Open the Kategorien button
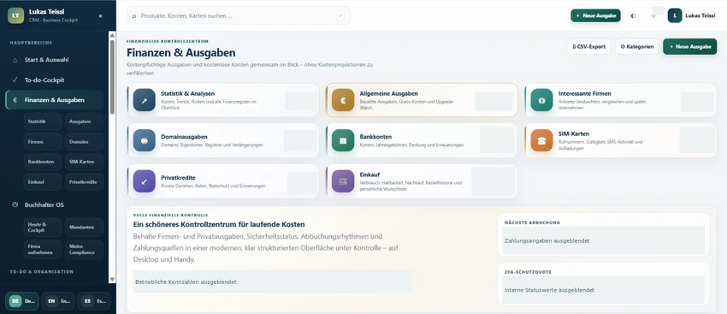Viewport: 727px width, 314px height. coord(637,46)
